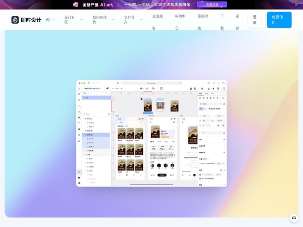
Task: Click the 免费体验 banner button
Action: 212,4
